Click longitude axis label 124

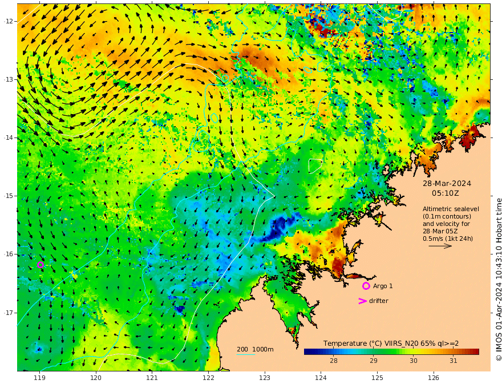point(321,378)
